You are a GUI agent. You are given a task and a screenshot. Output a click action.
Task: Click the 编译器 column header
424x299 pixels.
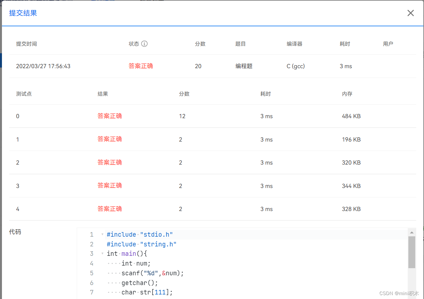click(x=295, y=44)
